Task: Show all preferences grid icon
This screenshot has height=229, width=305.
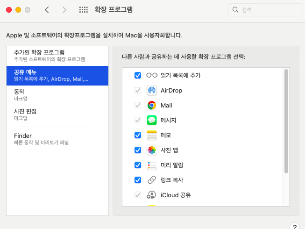Action: (x=84, y=10)
